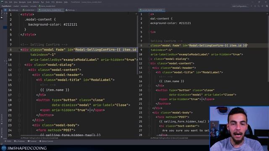
Task: Click the left editor vertical scrollbar
Action: tap(137, 45)
